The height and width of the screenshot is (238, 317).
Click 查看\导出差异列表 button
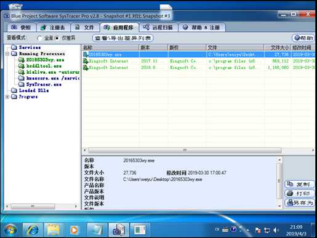pos(122,38)
